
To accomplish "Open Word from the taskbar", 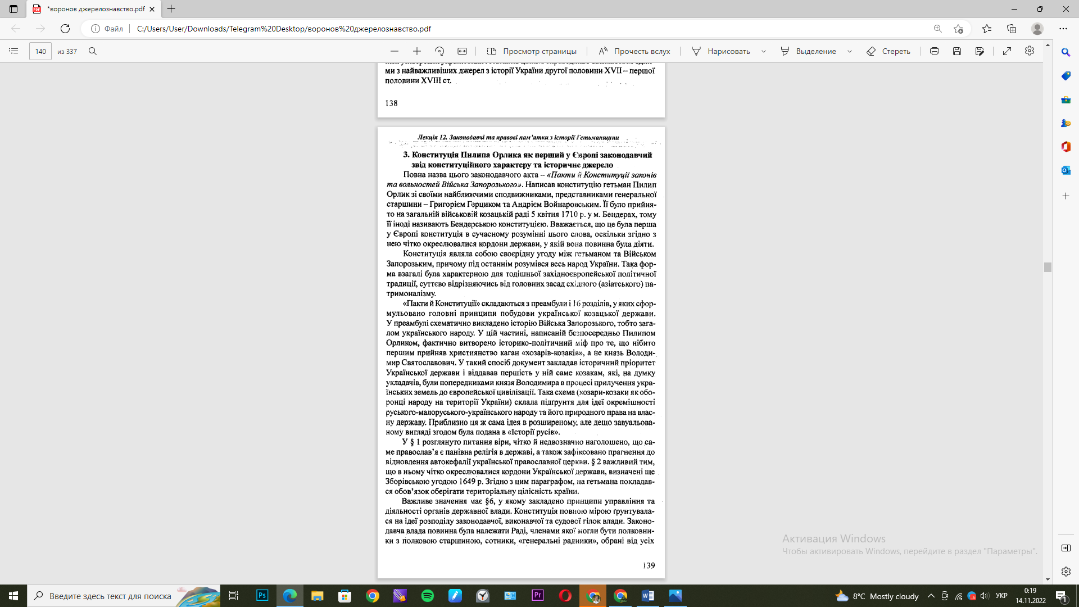I will click(x=647, y=596).
